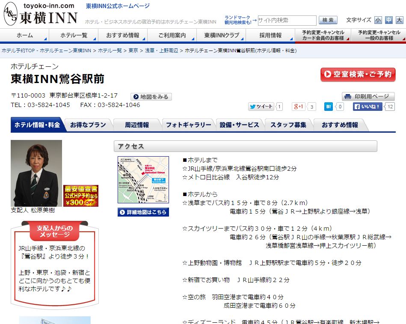
Task: Open reservation change for general guests
Action: 379,35
